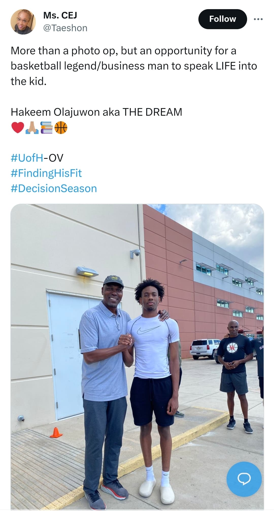Viewport: 274px width, 511px height.
Task: Open the three-dot more options menu
Action: [x=258, y=19]
